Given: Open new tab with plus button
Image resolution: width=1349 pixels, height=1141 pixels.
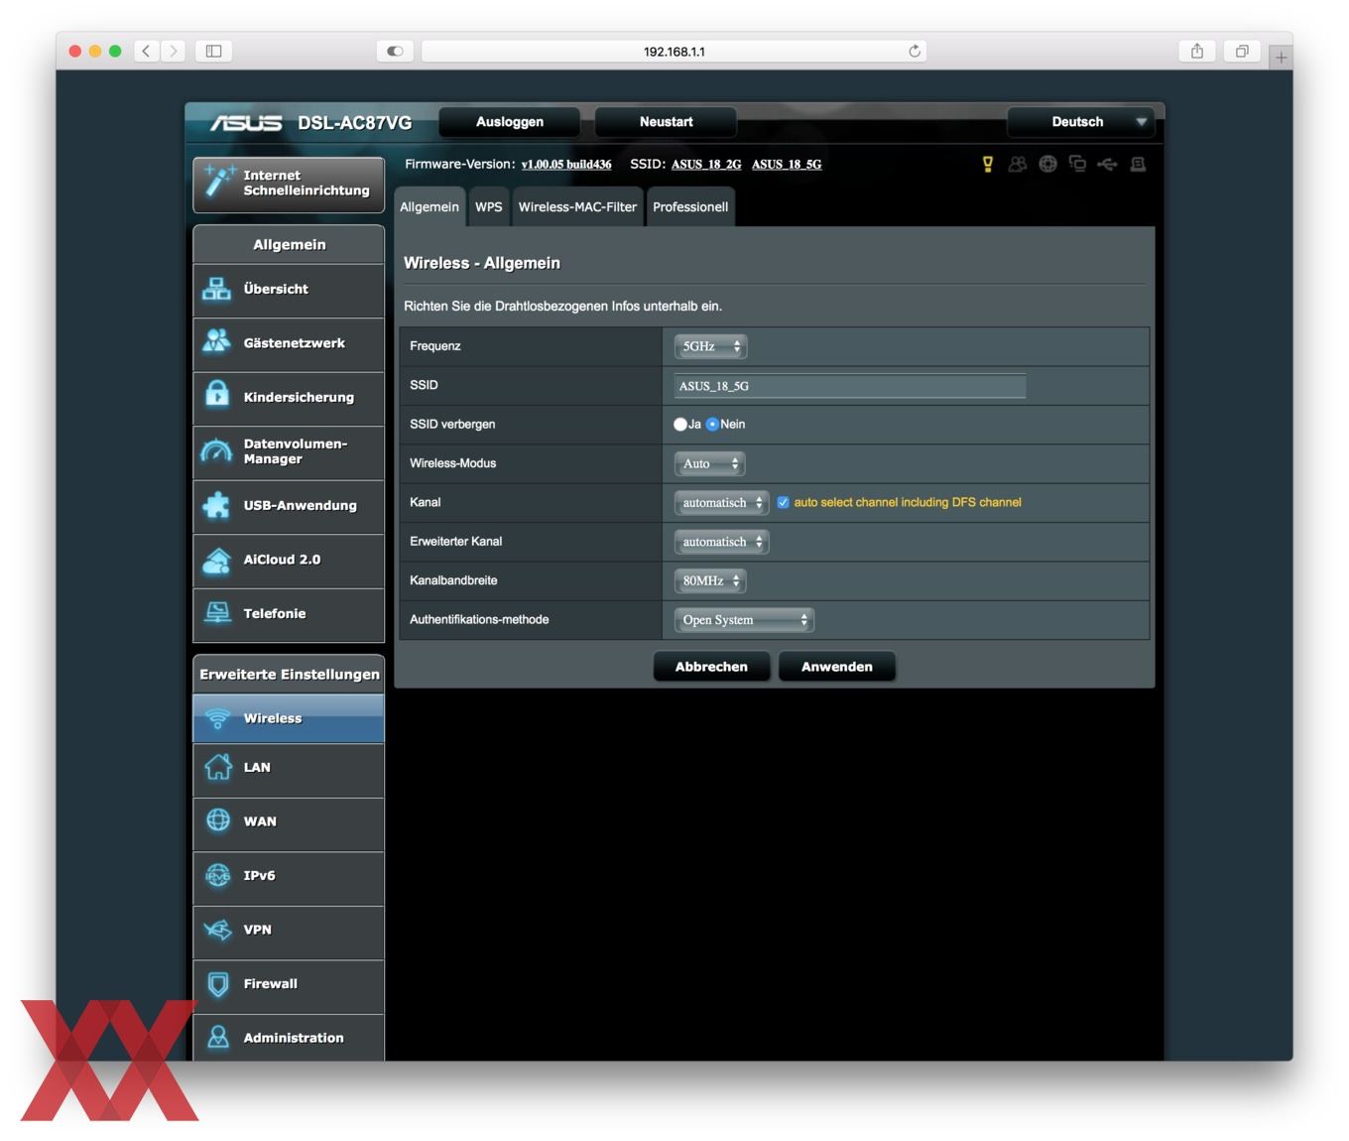Looking at the screenshot, I should click(1281, 58).
